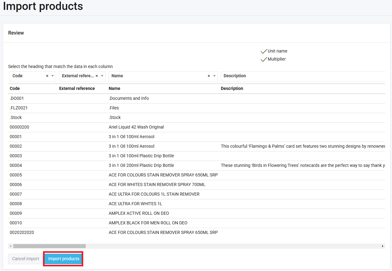
Task: Click the scrollbar left arrow
Action: [x=11, y=246]
